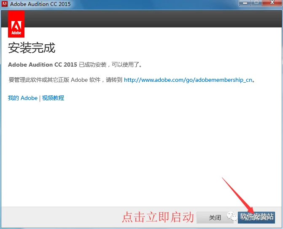The image size is (283, 229).
Task: Open the 我的 Adobe link
Action: [23, 98]
